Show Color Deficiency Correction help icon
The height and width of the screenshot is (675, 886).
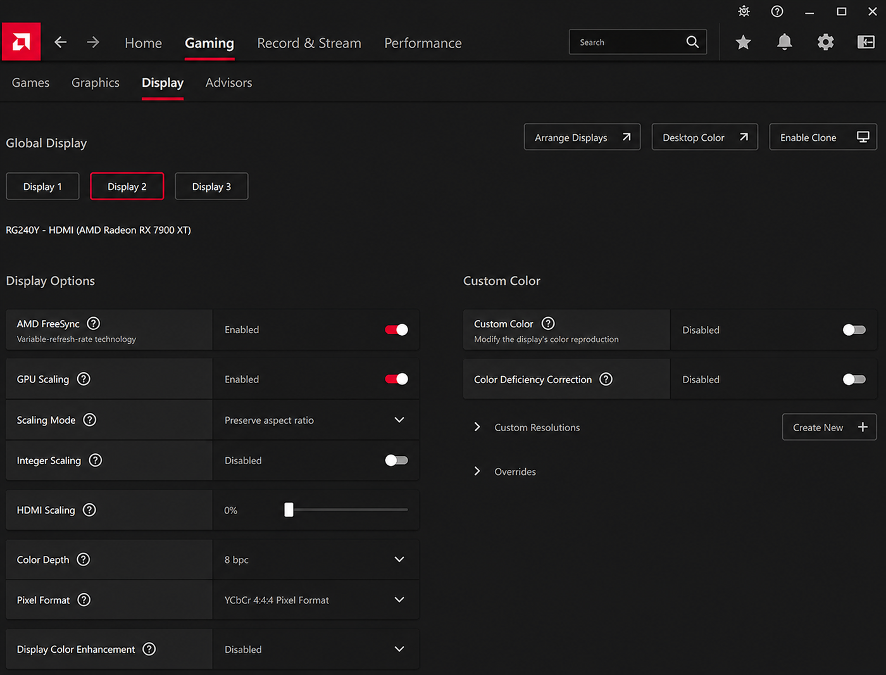tap(606, 379)
